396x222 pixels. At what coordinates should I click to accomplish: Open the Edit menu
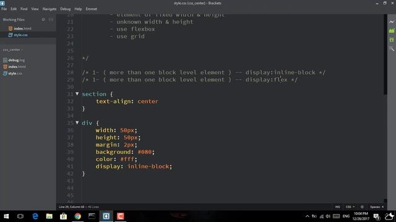coord(14,9)
